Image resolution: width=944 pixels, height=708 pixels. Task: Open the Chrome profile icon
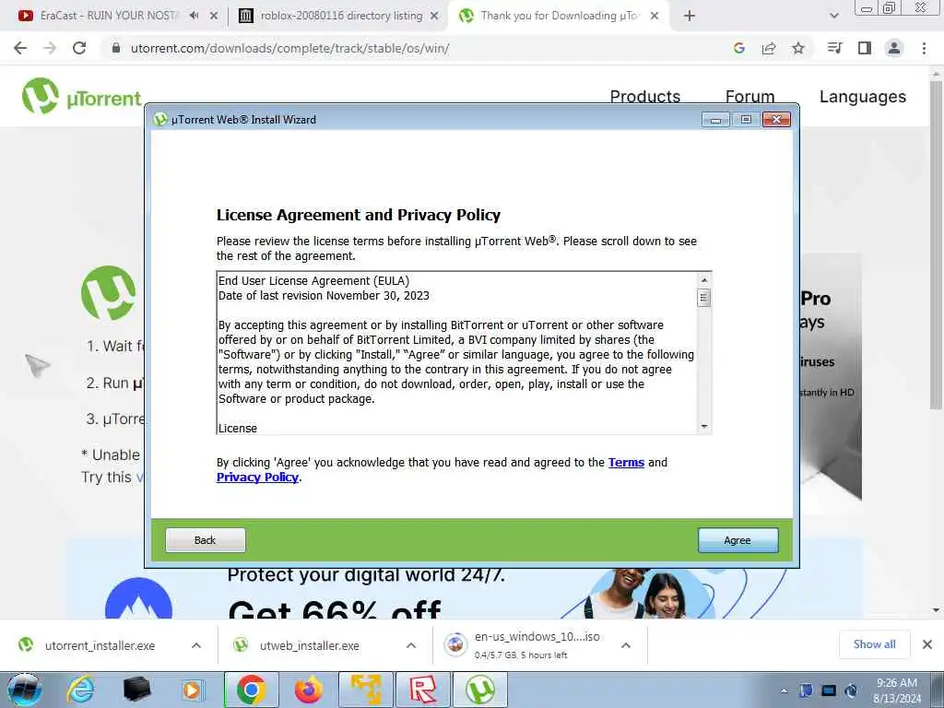pyautogui.click(x=894, y=48)
